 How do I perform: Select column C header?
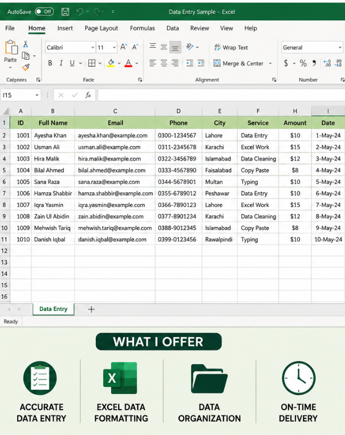116,111
